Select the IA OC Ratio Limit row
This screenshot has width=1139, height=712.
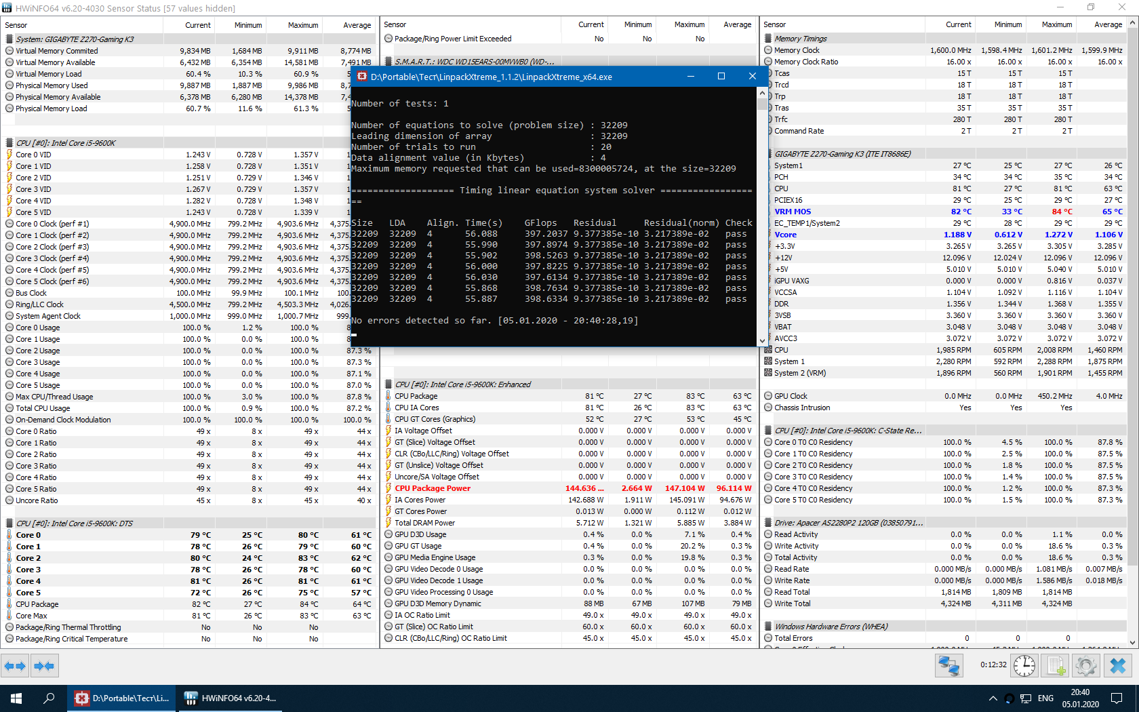[568, 615]
